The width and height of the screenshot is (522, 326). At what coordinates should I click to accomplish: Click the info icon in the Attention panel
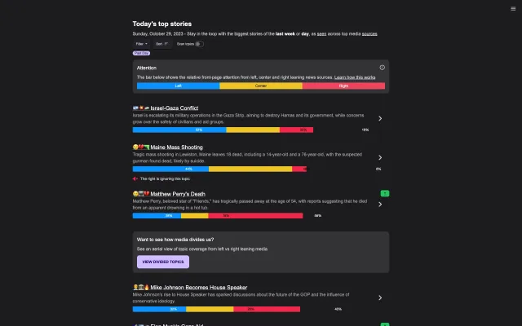pos(382,67)
